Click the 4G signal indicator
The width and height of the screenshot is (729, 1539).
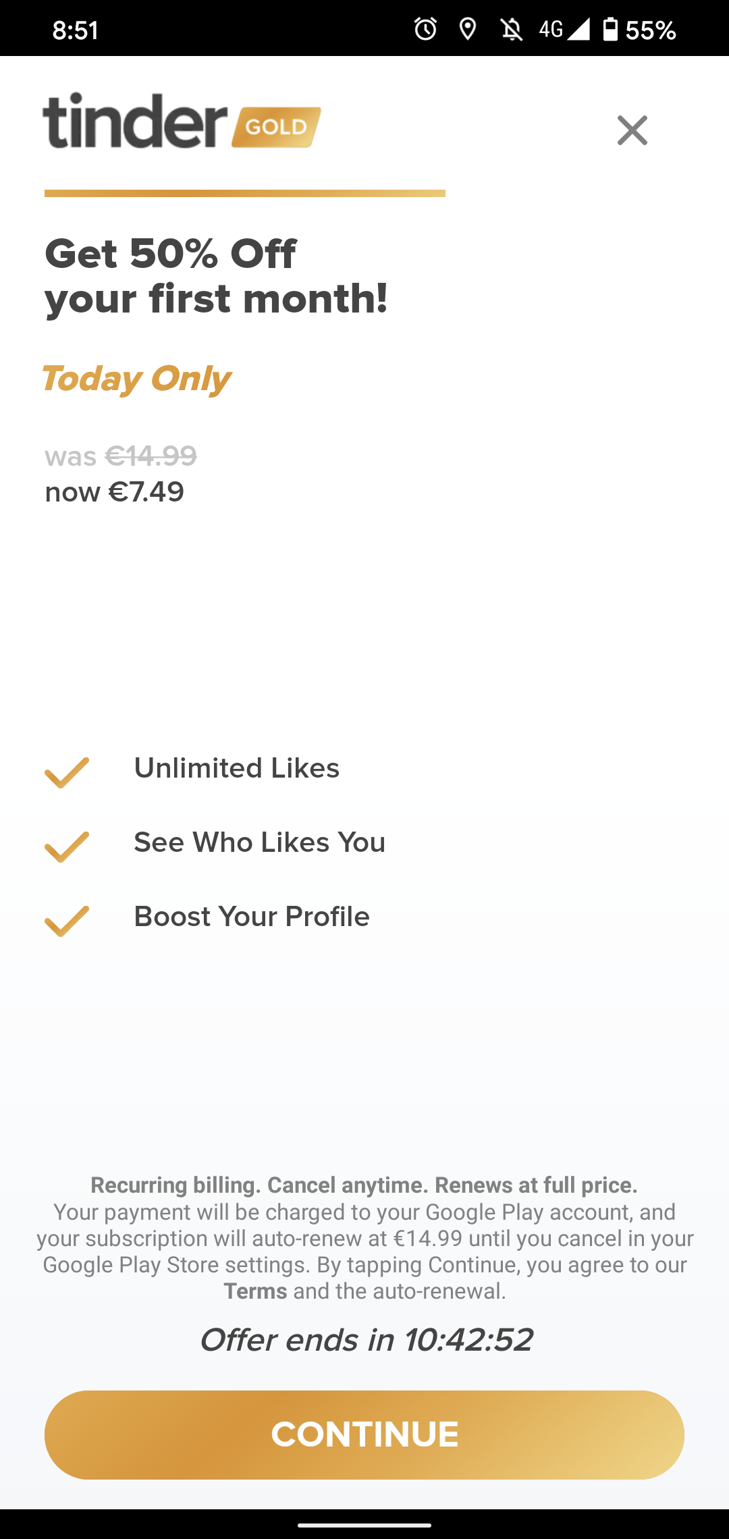564,28
